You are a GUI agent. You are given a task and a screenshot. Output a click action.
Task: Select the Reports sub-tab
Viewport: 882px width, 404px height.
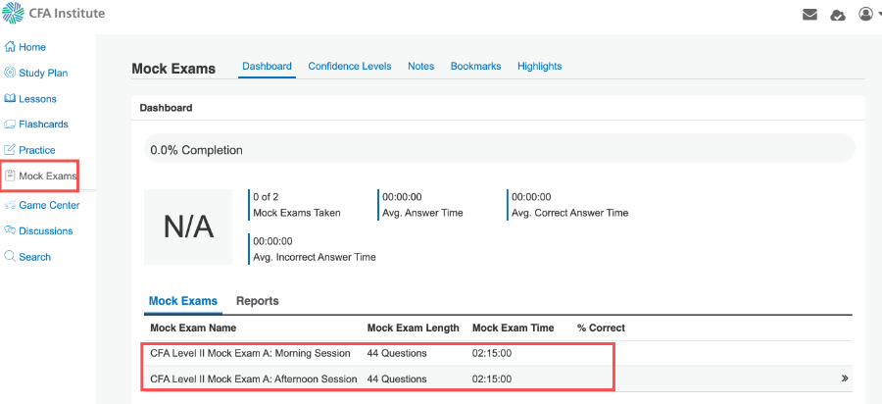tap(257, 300)
